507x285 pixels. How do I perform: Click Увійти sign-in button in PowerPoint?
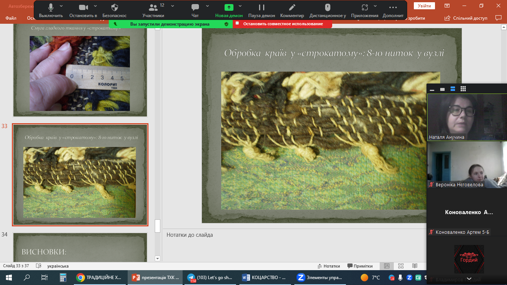tap(424, 6)
